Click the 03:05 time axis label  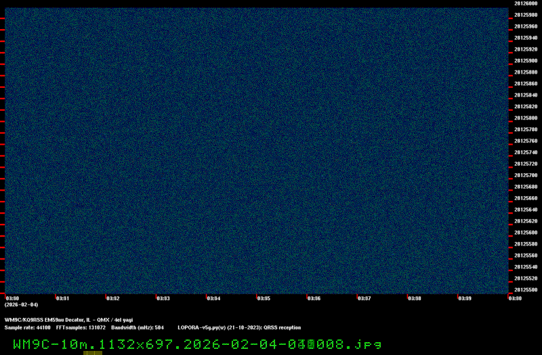click(x=264, y=298)
